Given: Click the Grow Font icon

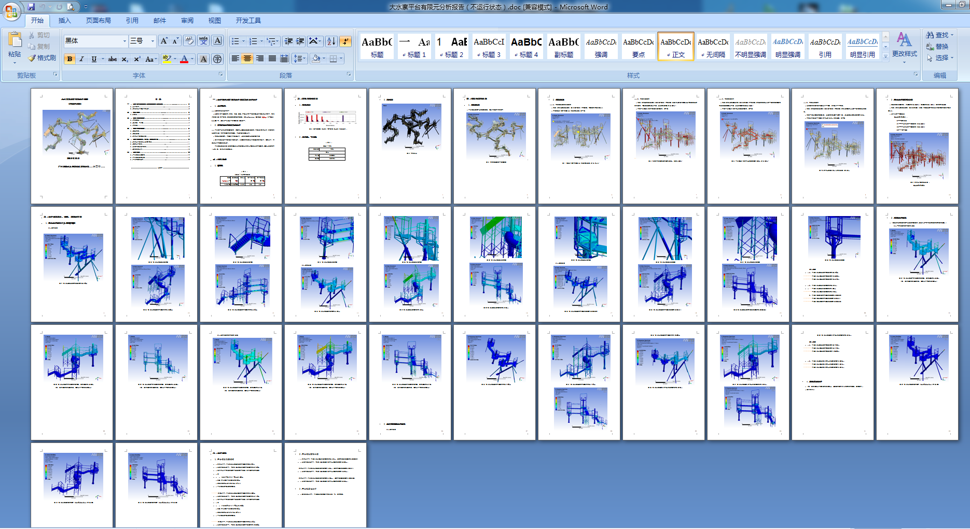Looking at the screenshot, I should click(x=164, y=41).
